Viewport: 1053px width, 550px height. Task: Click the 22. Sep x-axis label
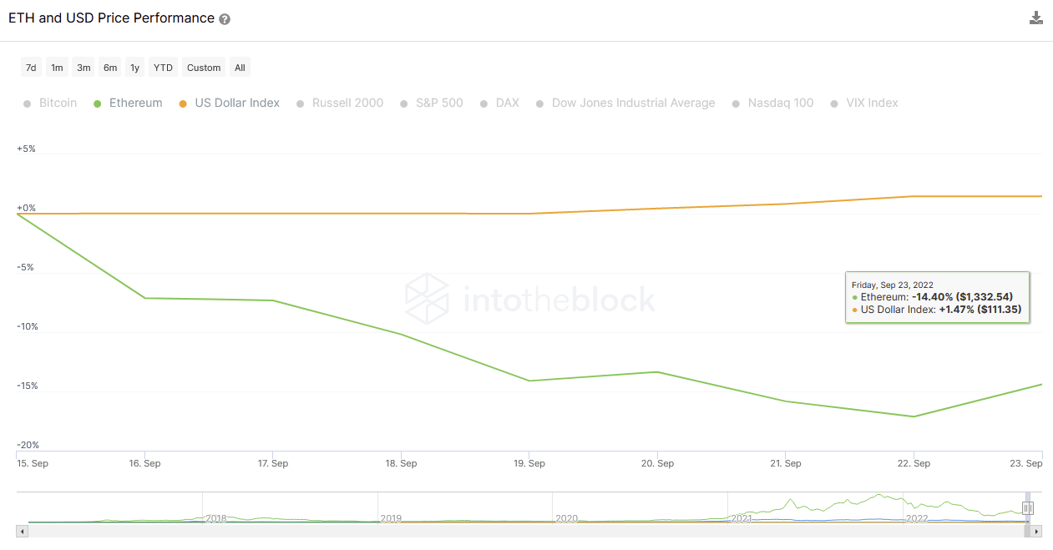(x=914, y=463)
